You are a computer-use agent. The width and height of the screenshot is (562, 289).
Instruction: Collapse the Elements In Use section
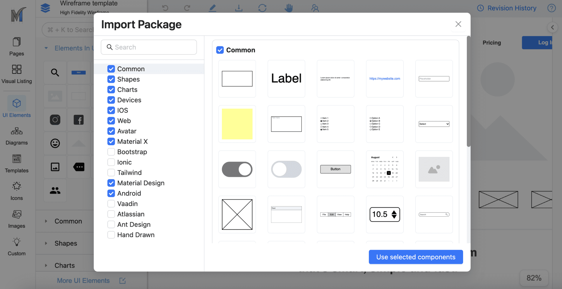point(46,48)
